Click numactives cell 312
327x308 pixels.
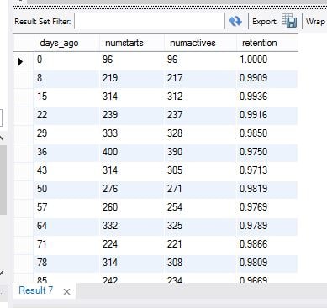coord(200,97)
